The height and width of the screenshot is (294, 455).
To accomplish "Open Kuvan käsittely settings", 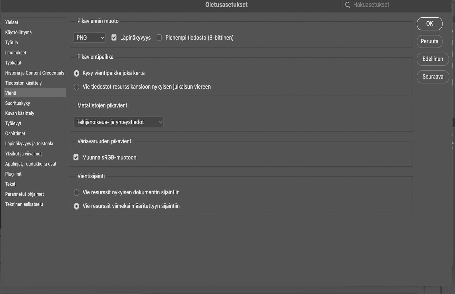I will (35, 113).
